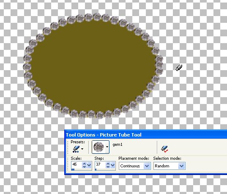Open the Placement mode Continuous dropdown

pos(135,166)
